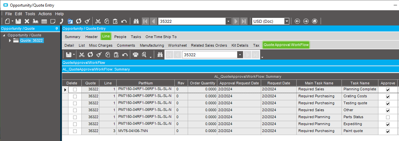Click the blue Outlook icon in main toolbar

pos(70,21)
